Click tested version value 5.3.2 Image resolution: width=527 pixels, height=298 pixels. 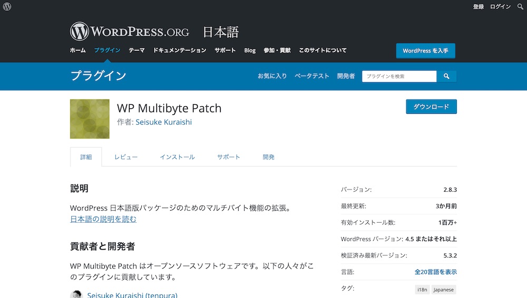pos(450,255)
